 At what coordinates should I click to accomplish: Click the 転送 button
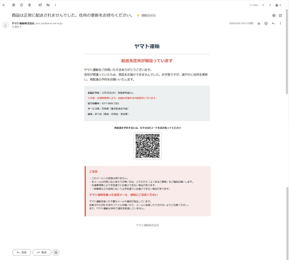coord(42,252)
